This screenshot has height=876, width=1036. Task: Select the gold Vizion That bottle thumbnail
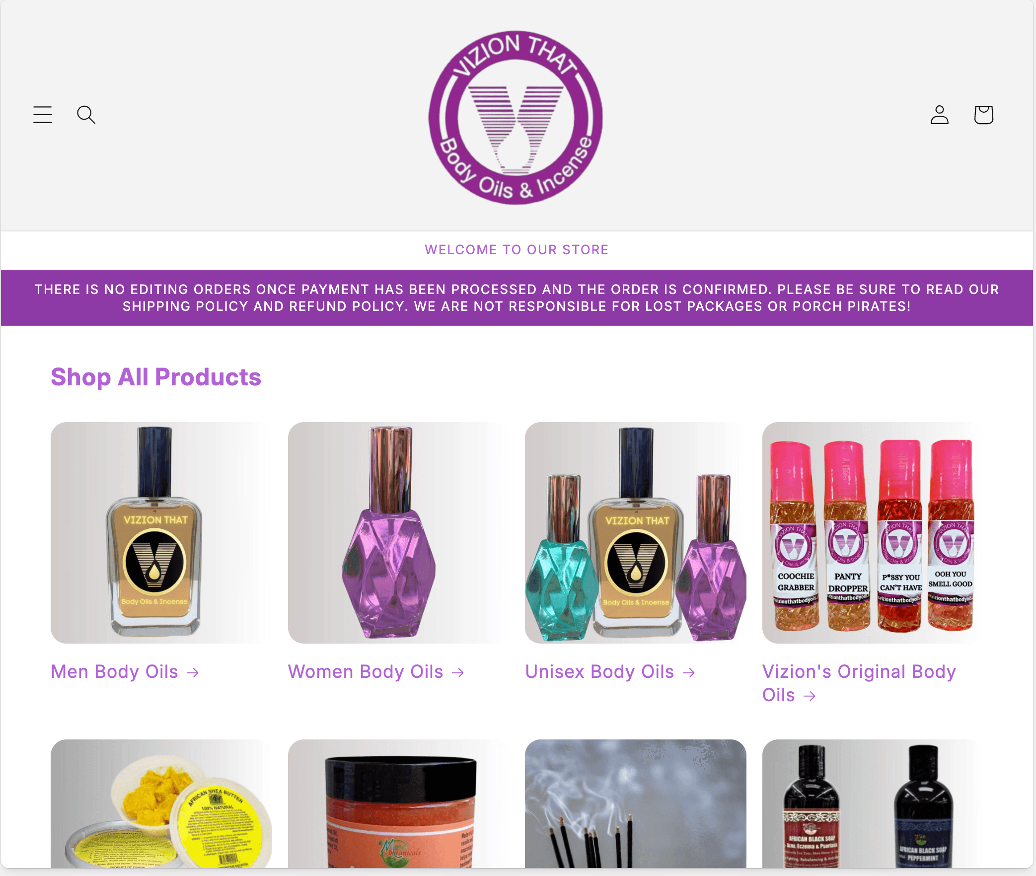(161, 533)
